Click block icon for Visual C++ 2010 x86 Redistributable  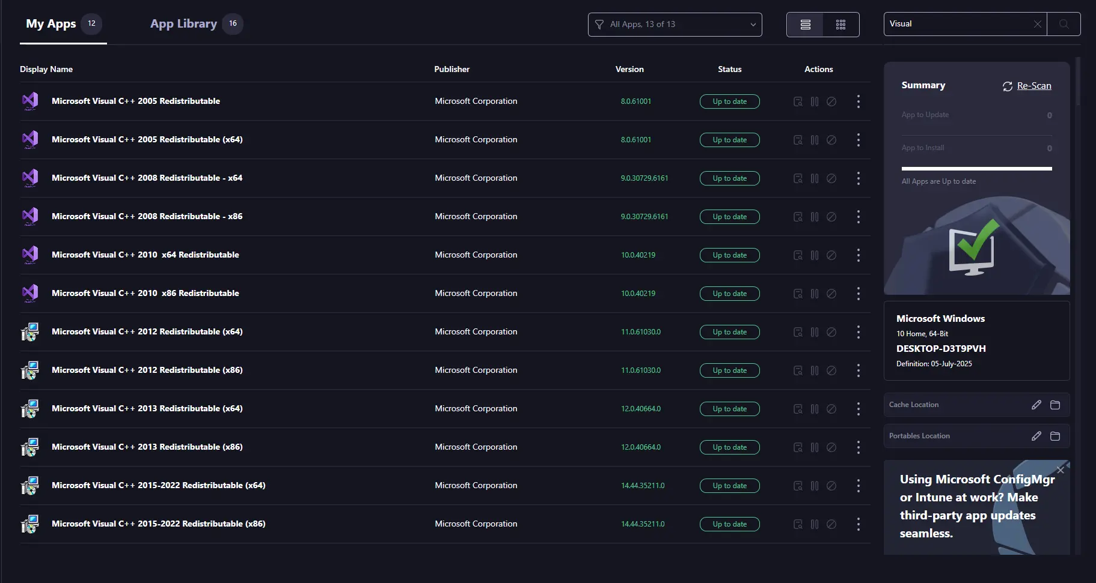click(831, 294)
